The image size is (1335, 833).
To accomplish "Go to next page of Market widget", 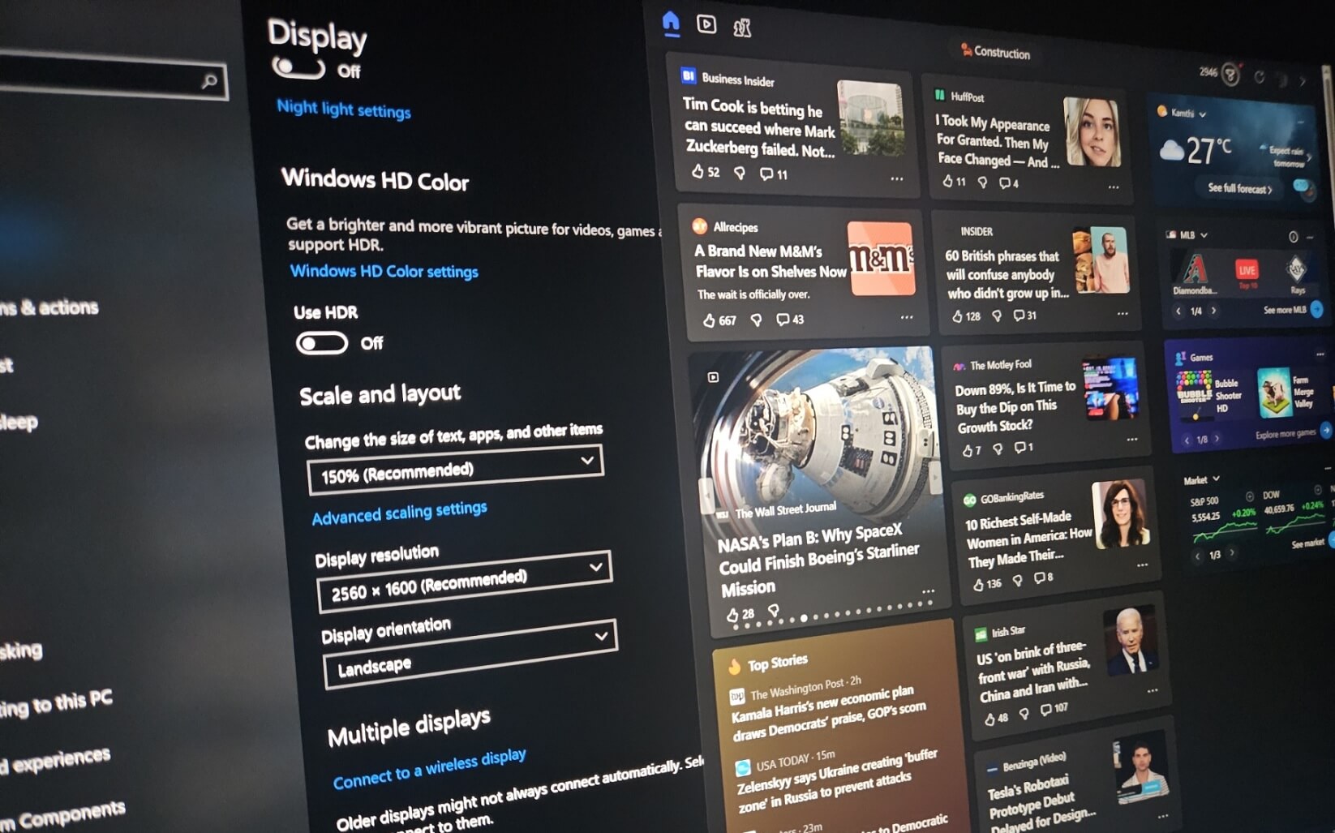I will [x=1231, y=553].
